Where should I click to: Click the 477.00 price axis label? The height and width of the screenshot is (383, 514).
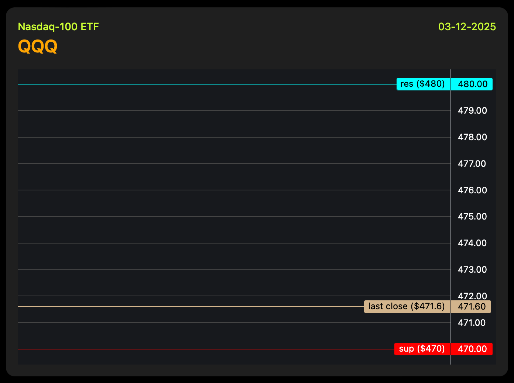pos(472,163)
